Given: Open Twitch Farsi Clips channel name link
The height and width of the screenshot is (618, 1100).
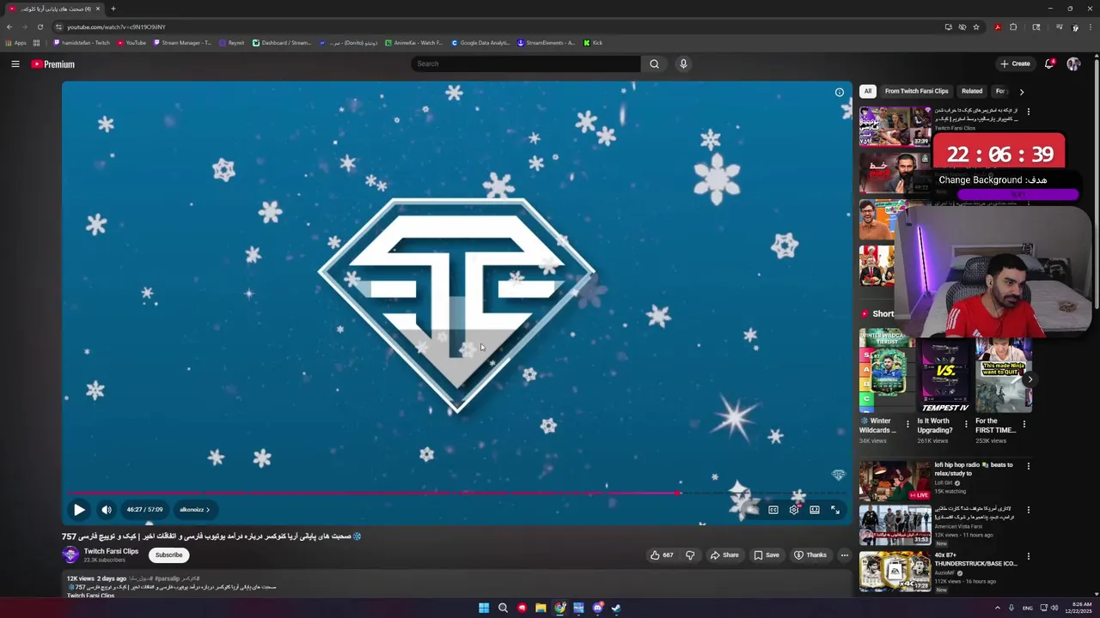Looking at the screenshot, I should pos(111,551).
